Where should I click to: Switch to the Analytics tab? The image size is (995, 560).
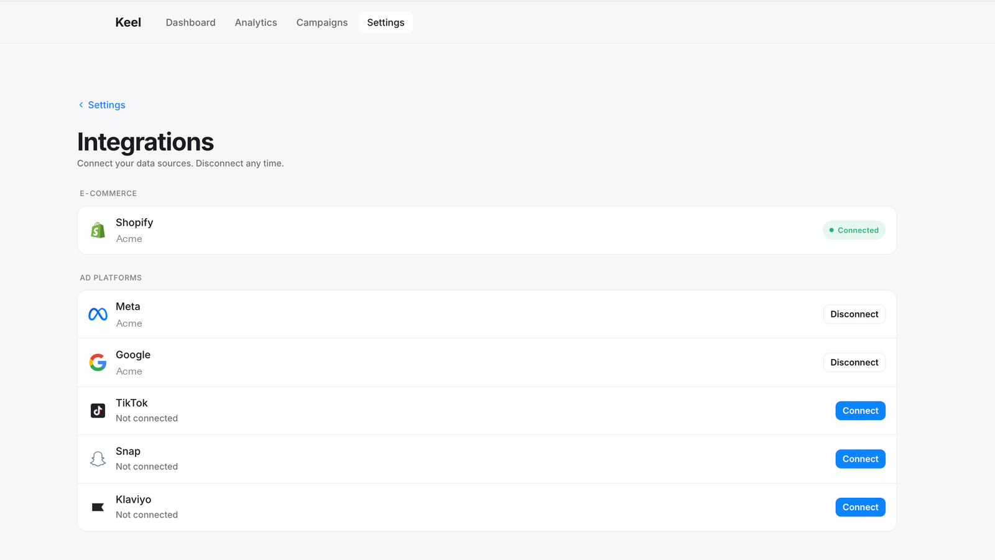(x=256, y=22)
